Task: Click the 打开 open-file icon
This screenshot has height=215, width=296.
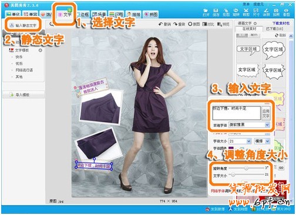Action: click(206, 12)
